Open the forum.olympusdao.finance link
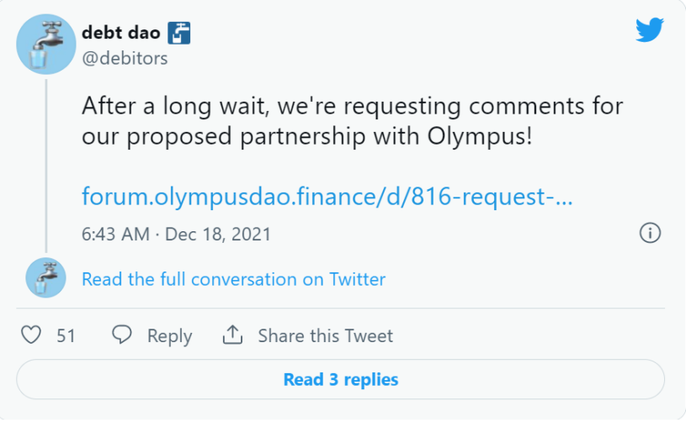This screenshot has height=422, width=686. coord(327,196)
